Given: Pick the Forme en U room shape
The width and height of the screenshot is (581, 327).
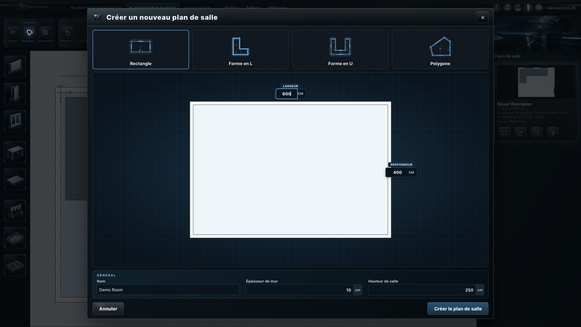Looking at the screenshot, I should (340, 49).
